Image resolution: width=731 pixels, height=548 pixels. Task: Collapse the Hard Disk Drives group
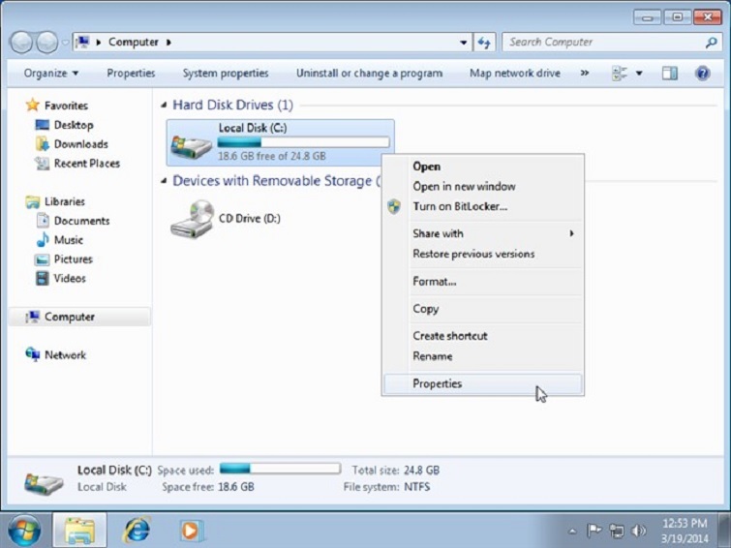tap(164, 106)
